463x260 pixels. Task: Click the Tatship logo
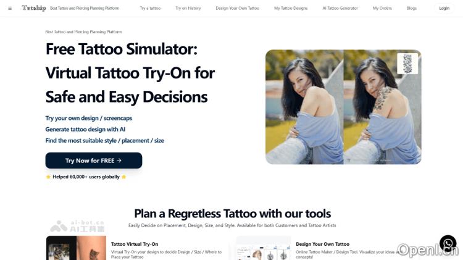pyautogui.click(x=34, y=8)
